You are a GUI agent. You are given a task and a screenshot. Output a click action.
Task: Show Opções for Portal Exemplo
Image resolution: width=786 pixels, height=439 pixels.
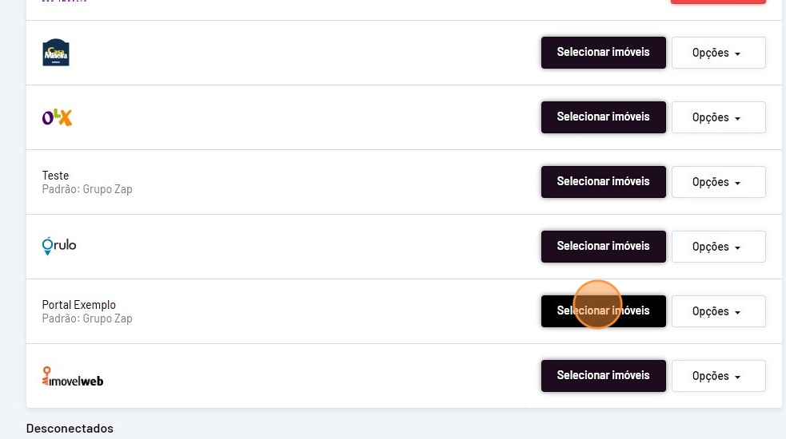point(718,311)
